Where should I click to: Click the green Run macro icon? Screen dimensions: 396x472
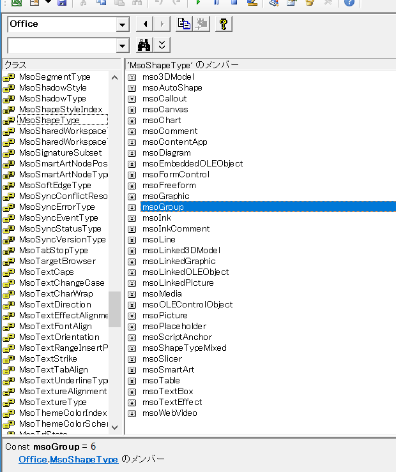point(198,2)
